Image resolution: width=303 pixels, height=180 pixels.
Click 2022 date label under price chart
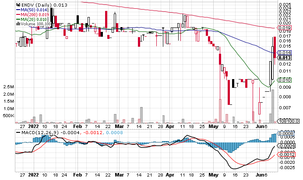33,126
